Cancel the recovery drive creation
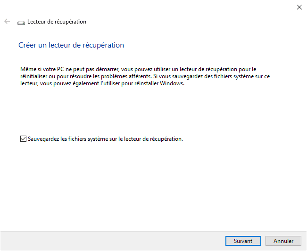 (x=283, y=241)
